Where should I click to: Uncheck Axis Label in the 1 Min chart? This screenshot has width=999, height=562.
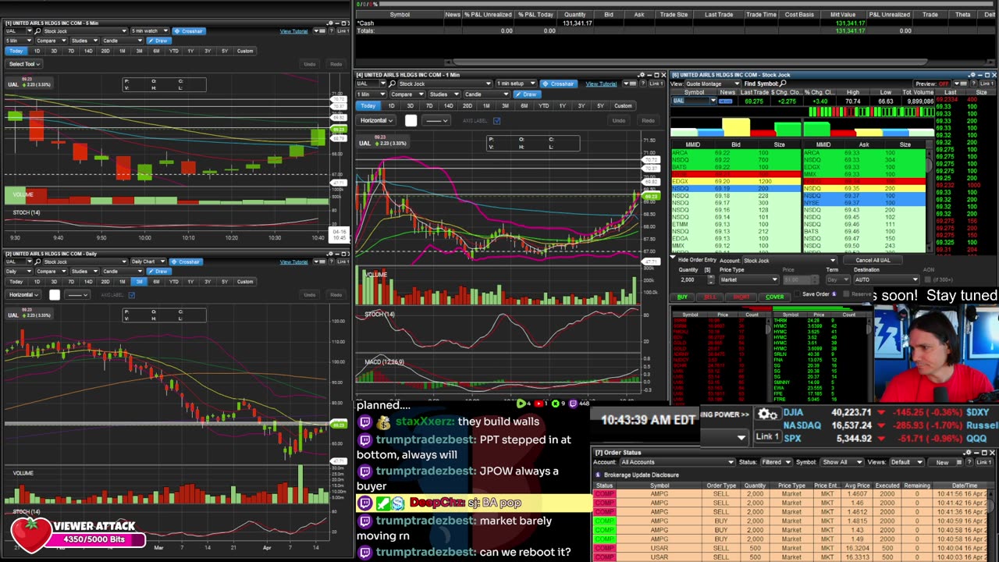496,121
